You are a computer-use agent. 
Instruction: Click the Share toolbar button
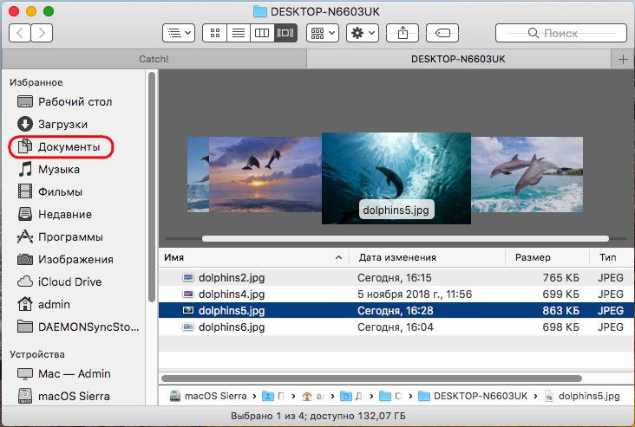[403, 33]
